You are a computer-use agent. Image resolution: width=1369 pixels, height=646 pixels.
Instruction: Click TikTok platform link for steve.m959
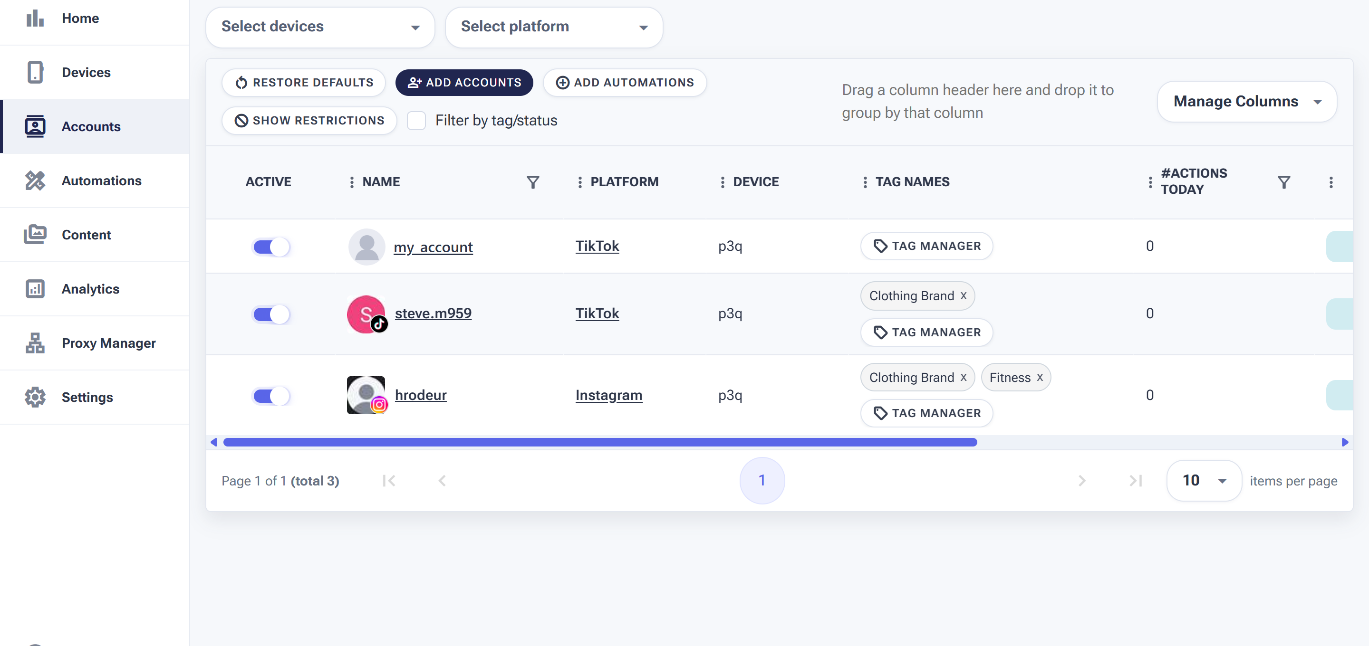598,313
